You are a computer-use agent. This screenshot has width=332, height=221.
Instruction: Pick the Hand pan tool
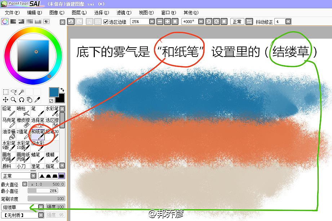29,100
